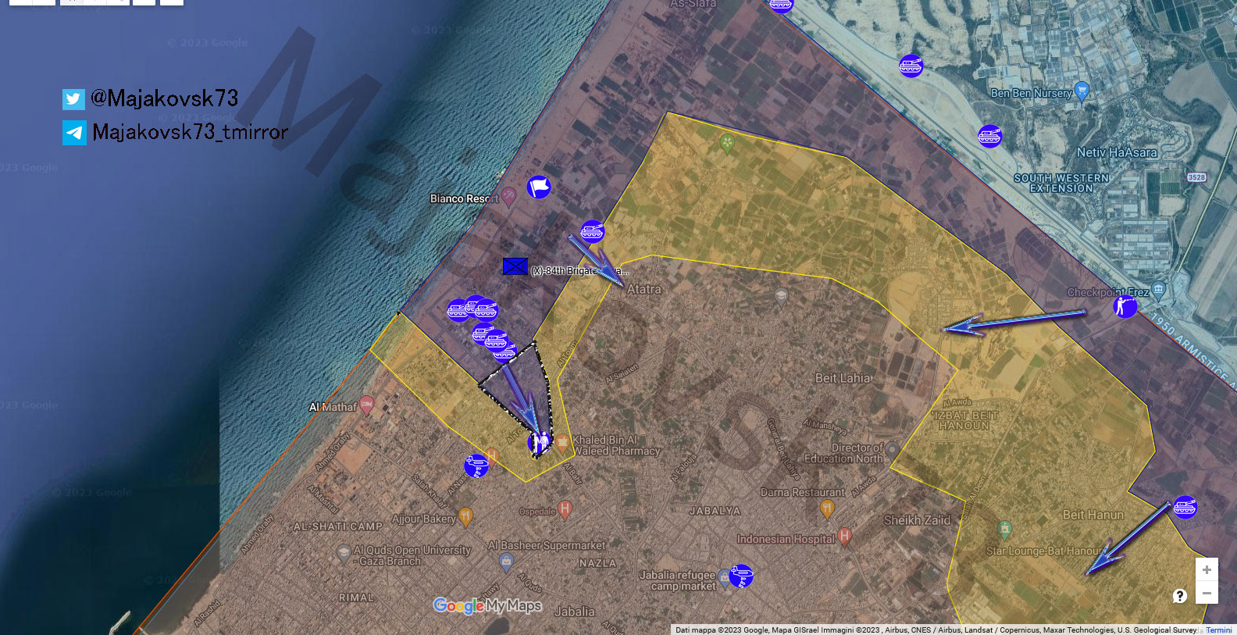The height and width of the screenshot is (635, 1237).
Task: Zoom out with the minus button
Action: [x=1207, y=593]
